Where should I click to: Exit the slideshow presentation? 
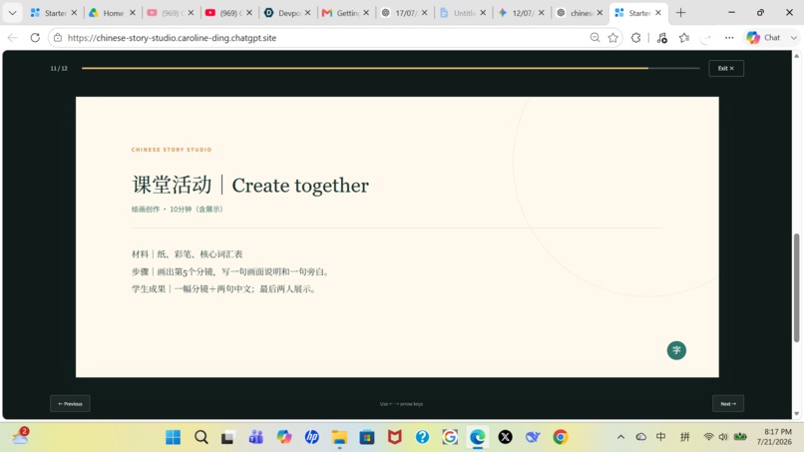(x=726, y=68)
